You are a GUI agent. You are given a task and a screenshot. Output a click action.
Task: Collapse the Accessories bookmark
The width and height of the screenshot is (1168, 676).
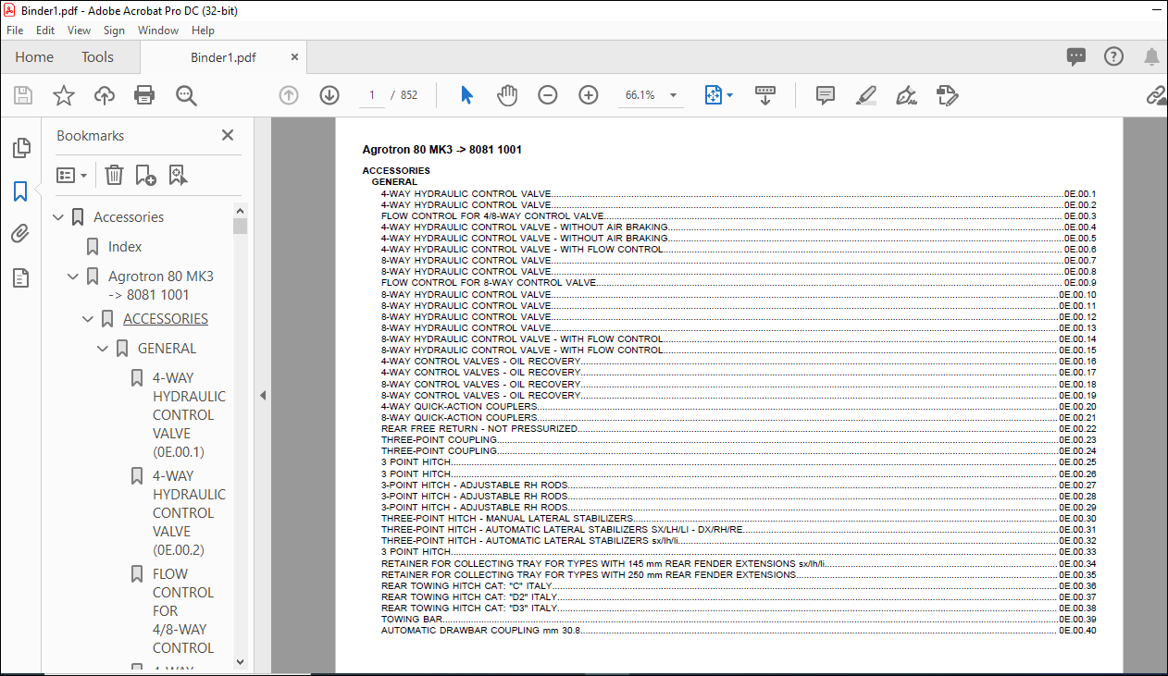[58, 217]
